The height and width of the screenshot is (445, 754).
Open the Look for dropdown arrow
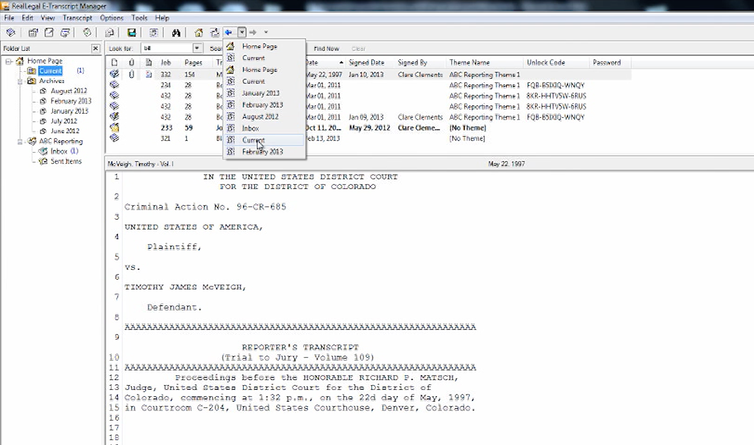pos(197,48)
